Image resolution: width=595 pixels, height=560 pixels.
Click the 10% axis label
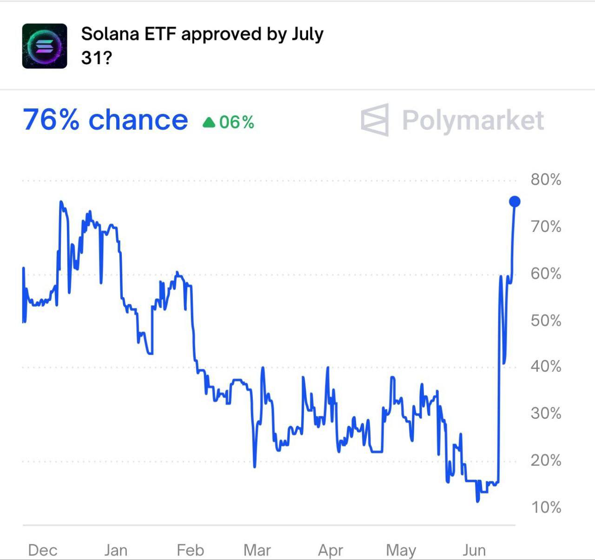coord(546,507)
